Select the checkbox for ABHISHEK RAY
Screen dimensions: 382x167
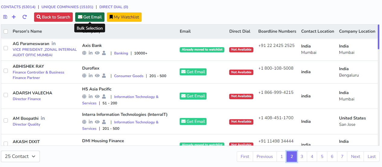(6, 71)
